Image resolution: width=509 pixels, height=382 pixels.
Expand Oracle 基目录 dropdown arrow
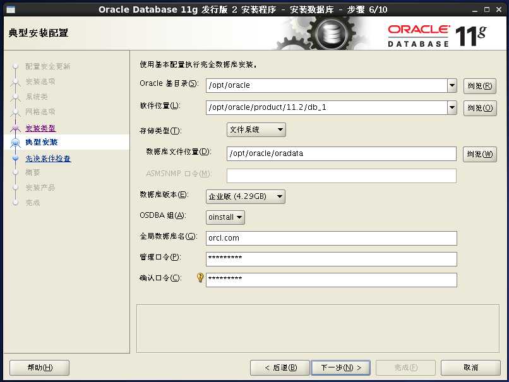(452, 86)
